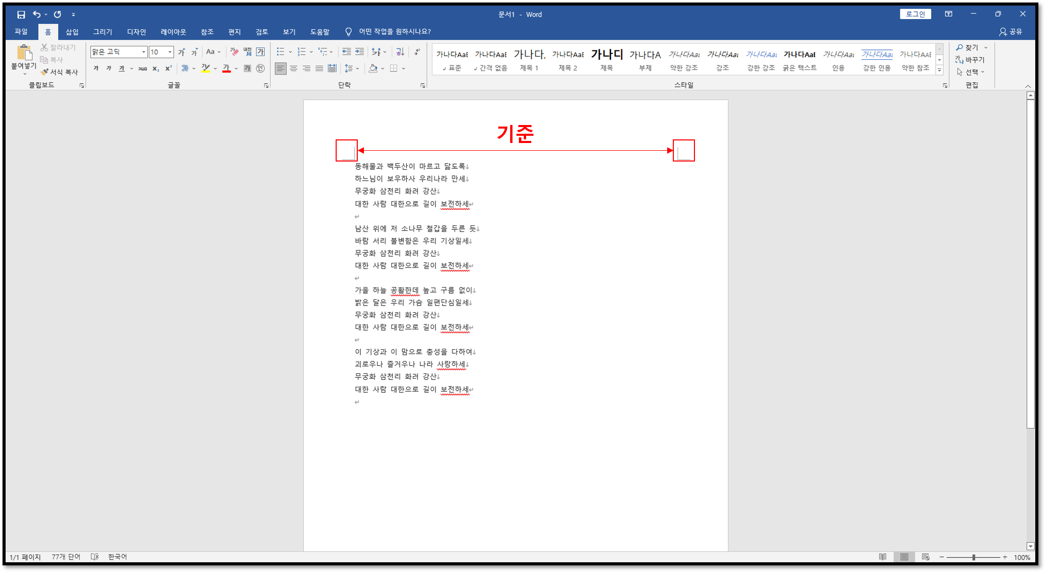Viewport: 1045px width, 572px height.
Task: Click the clear formatting eraser icon
Action: click(x=234, y=52)
